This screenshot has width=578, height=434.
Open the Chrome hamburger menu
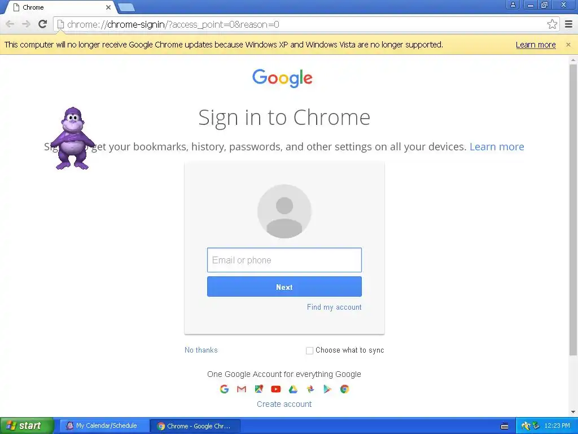568,24
